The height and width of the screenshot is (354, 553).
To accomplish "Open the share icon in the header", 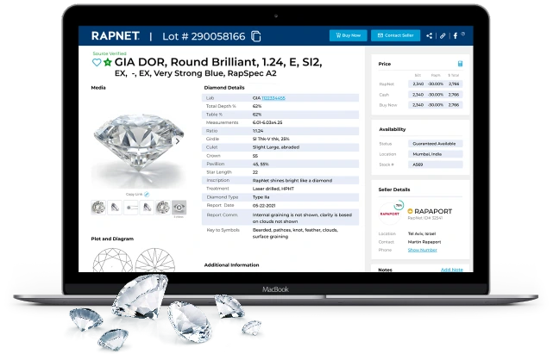I will (x=430, y=35).
